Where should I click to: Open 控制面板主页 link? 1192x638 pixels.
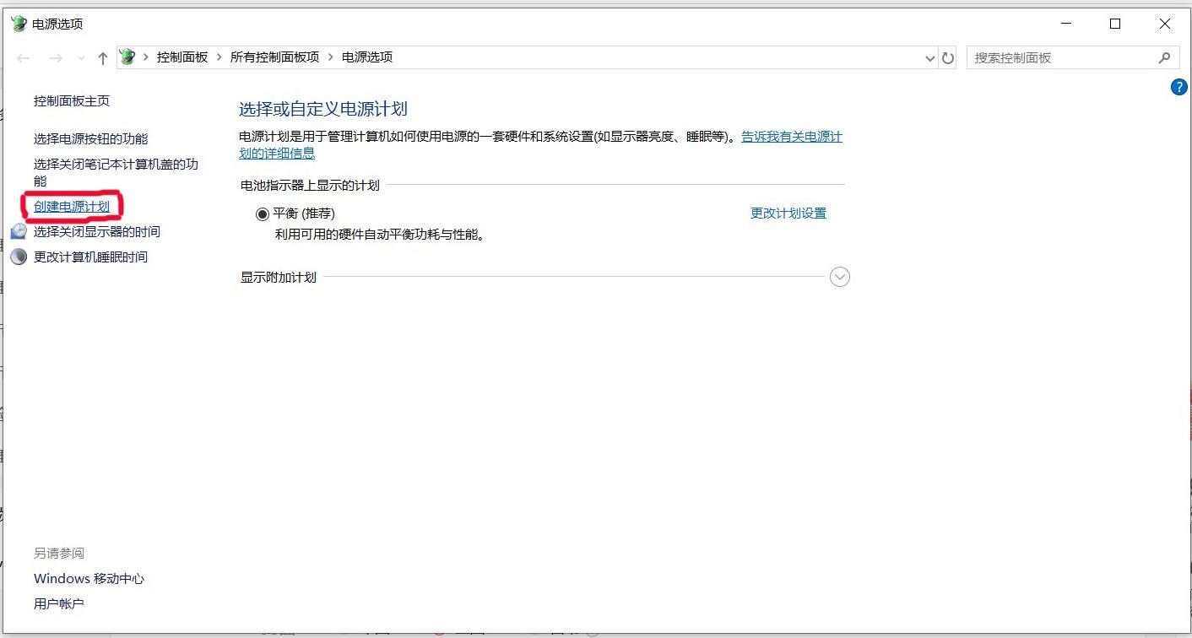(72, 100)
